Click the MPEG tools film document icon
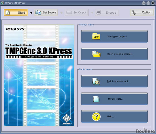This screenshot has height=134, width=156. tap(96, 99)
